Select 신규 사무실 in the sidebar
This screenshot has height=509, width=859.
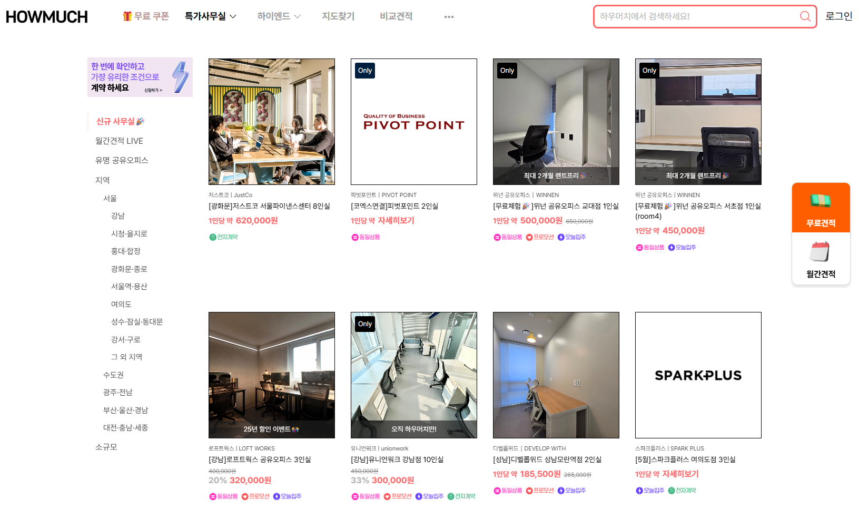(120, 121)
